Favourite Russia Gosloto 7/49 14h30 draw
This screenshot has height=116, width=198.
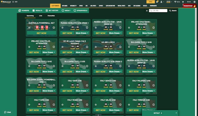click(129, 66)
